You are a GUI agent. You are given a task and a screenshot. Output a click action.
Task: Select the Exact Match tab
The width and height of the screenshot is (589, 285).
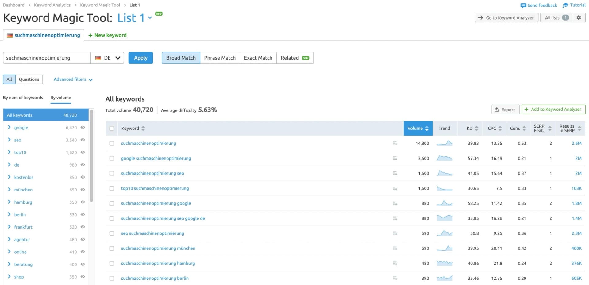click(258, 58)
